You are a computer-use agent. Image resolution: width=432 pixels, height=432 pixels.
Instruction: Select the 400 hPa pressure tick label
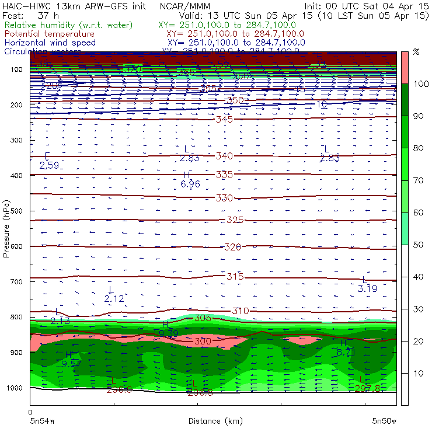pyautogui.click(x=16, y=176)
